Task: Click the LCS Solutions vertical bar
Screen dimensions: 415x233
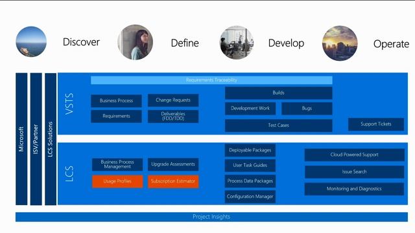Action: tap(51, 139)
